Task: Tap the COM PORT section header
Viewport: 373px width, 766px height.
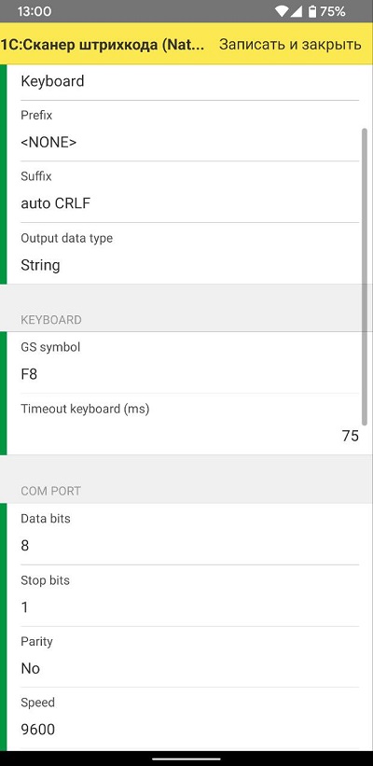Action: coord(50,491)
